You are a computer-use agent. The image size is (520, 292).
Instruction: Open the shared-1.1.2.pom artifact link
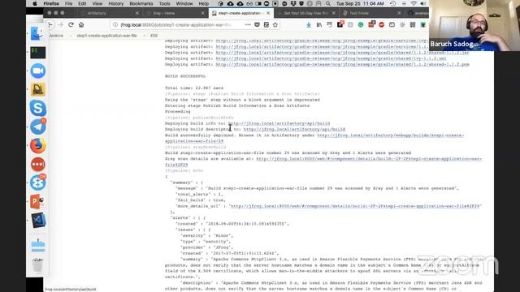(342, 65)
